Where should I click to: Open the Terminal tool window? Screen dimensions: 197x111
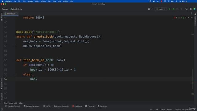tap(90, 106)
